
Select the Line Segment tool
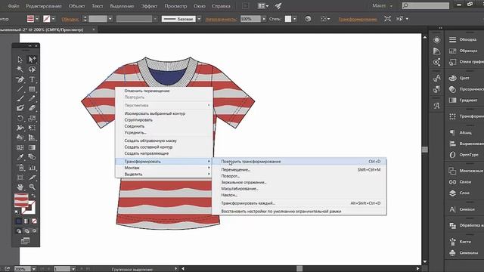click(20, 89)
